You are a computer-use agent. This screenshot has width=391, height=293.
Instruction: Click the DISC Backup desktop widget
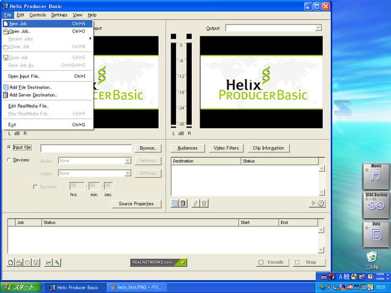pos(376,206)
